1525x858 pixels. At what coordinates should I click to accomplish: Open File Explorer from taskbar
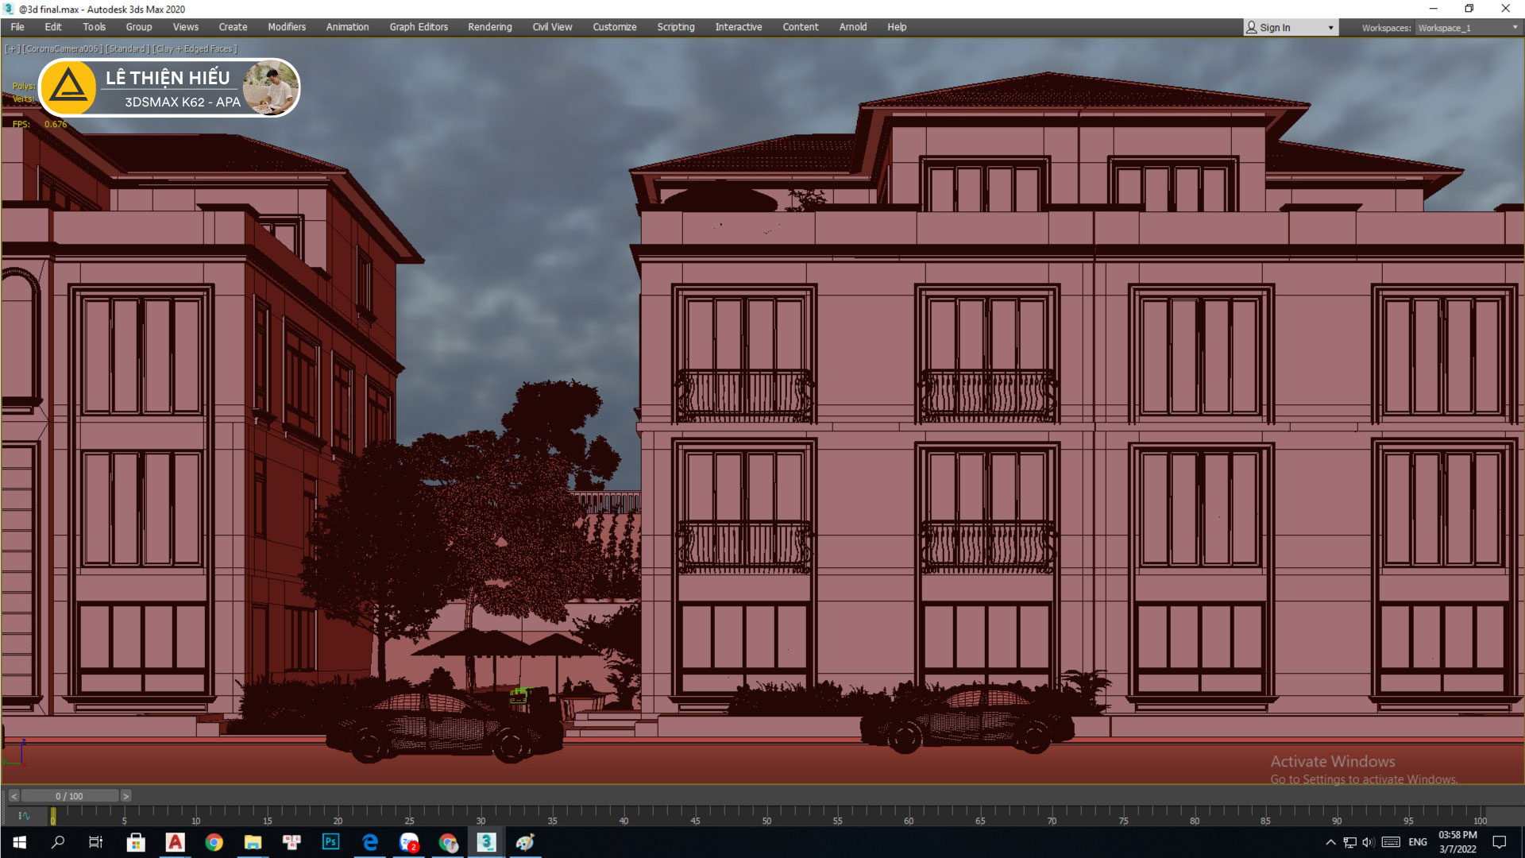click(x=253, y=842)
